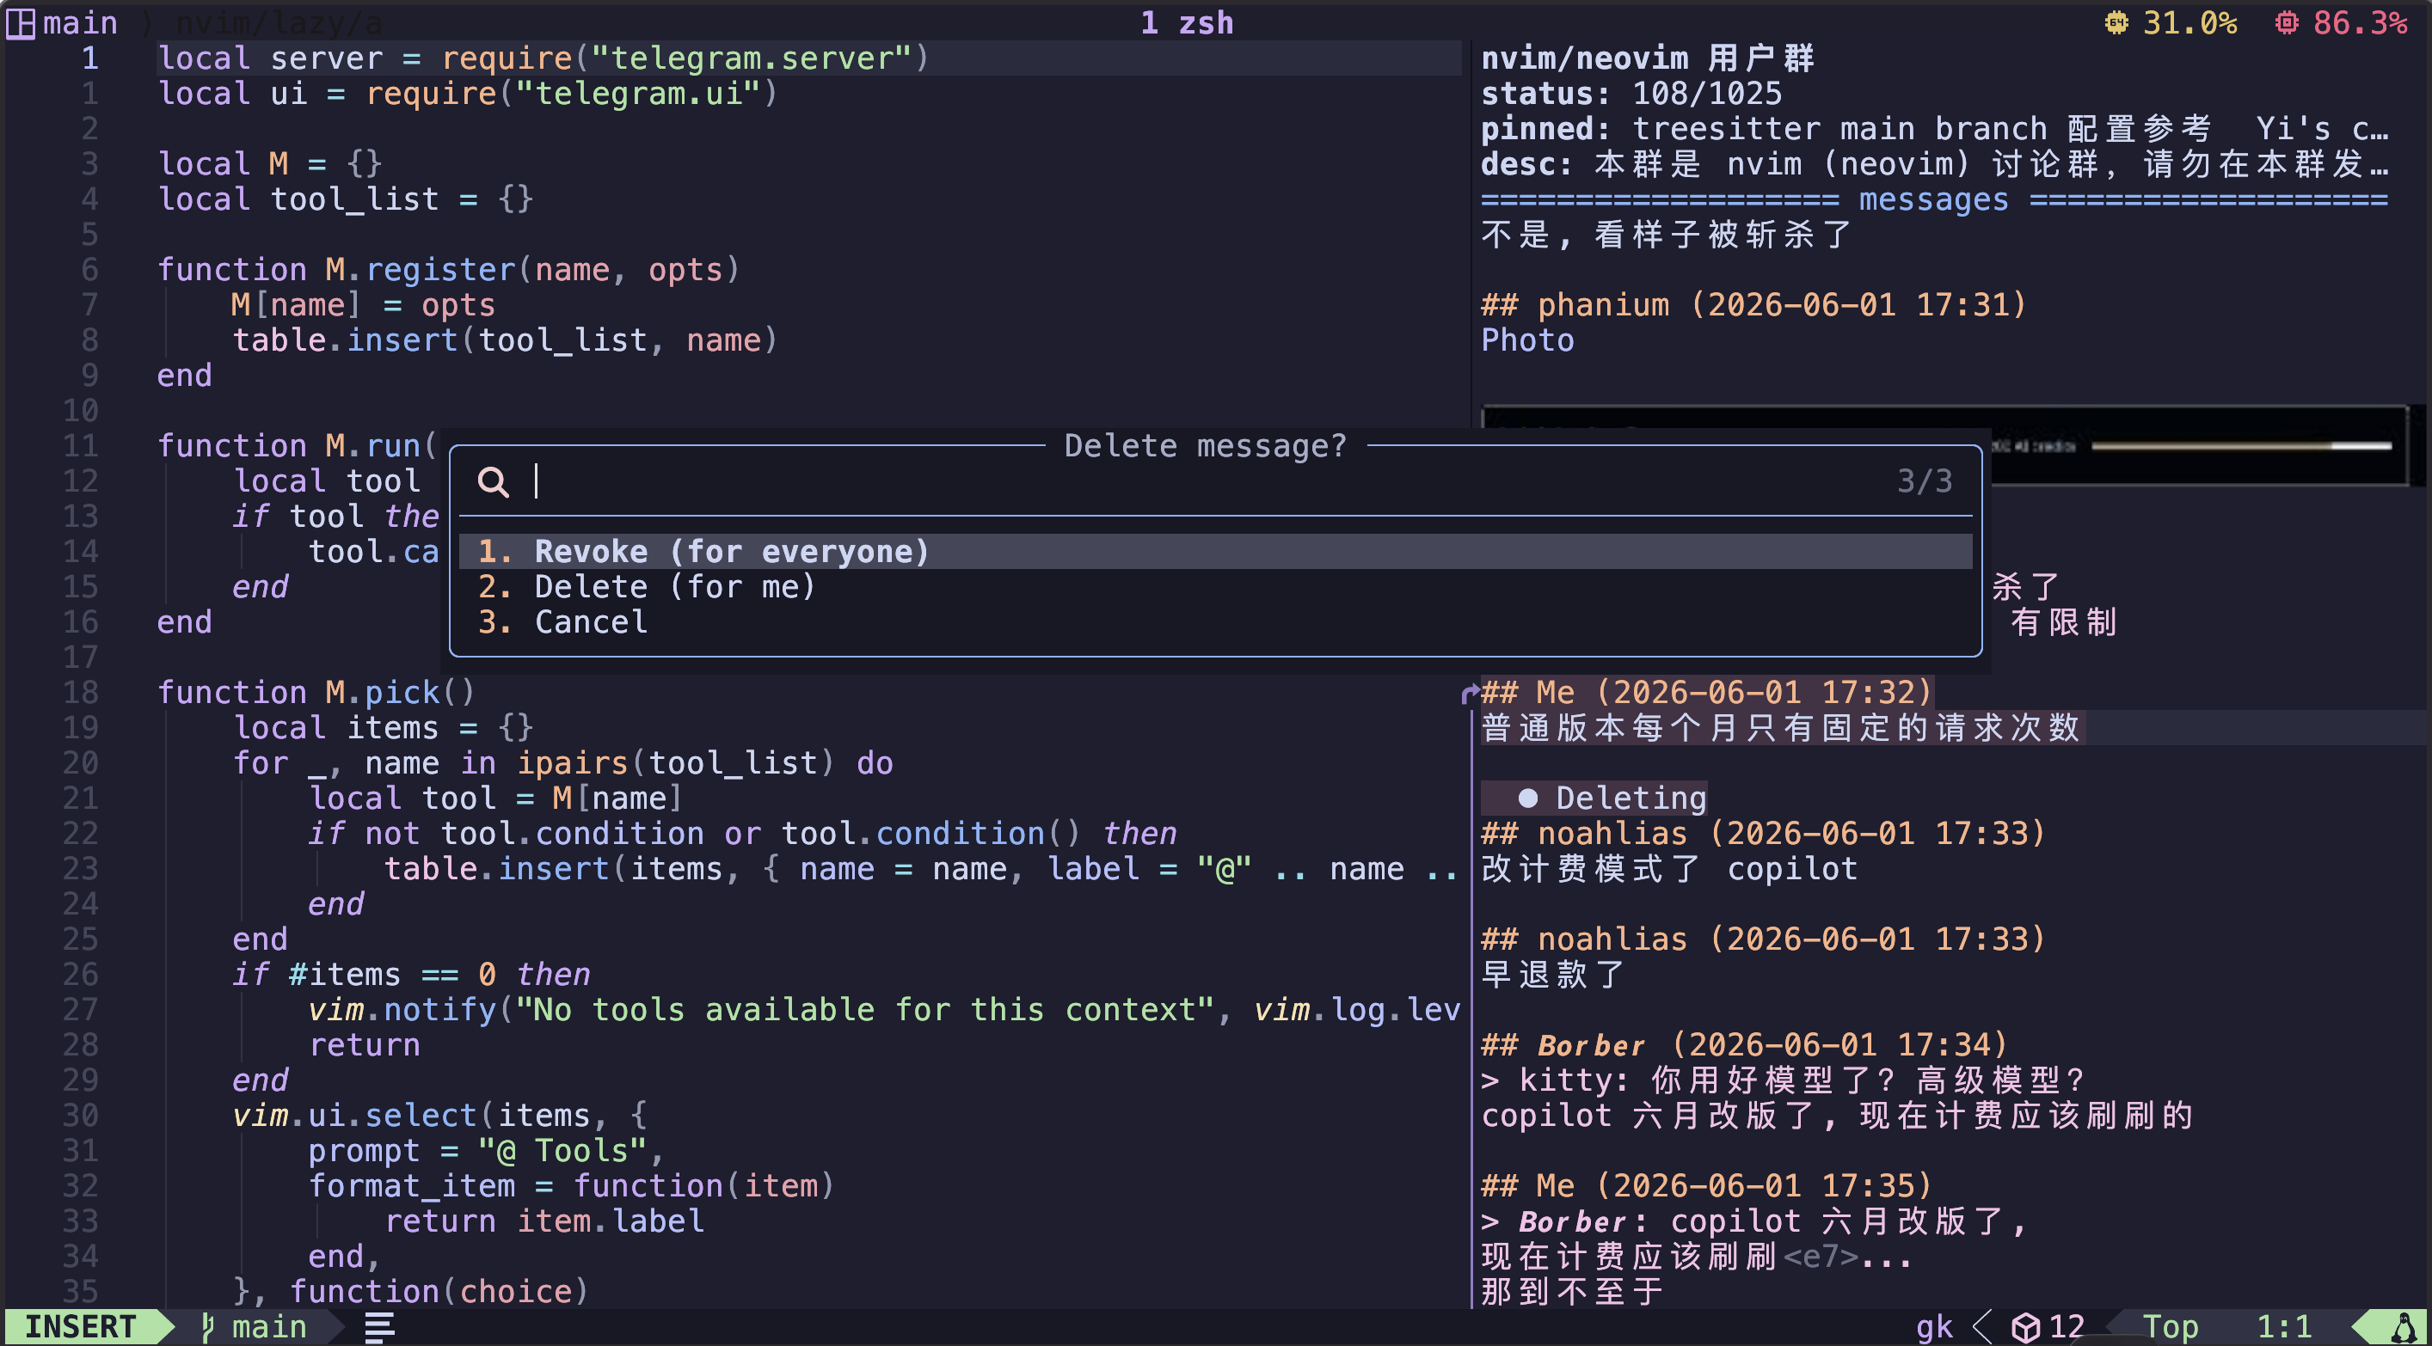Image resolution: width=2432 pixels, height=1346 pixels.
Task: Click the 'status: 108/1025' line
Action: point(1631,94)
